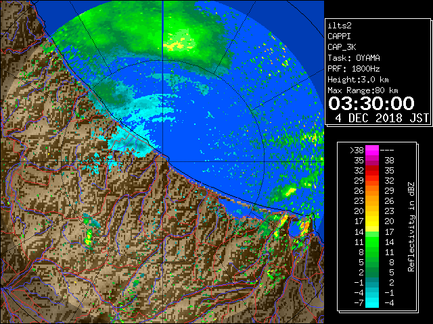Select the '4 DEC 2018 JST' date
The height and width of the screenshot is (324, 433).
382,118
